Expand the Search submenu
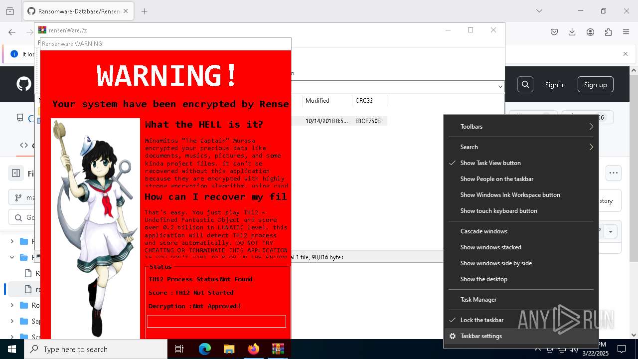The image size is (638, 359). (521, 147)
